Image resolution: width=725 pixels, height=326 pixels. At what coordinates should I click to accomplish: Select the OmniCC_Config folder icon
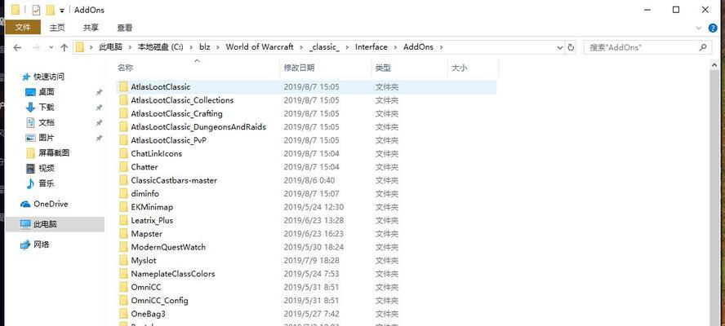123,301
